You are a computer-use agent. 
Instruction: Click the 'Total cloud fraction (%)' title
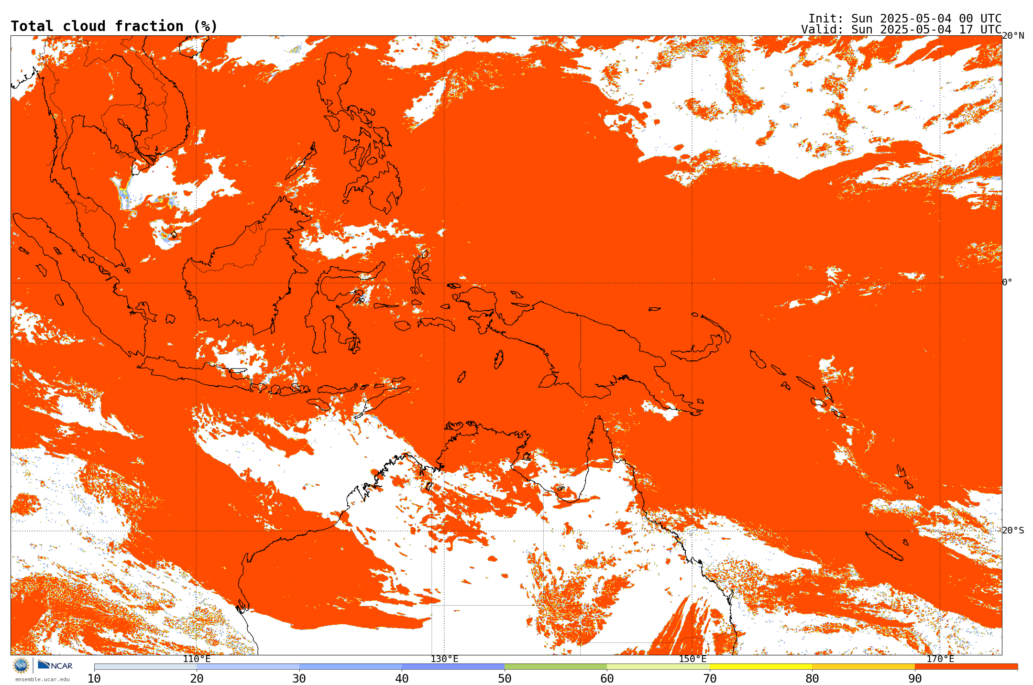[x=114, y=26]
